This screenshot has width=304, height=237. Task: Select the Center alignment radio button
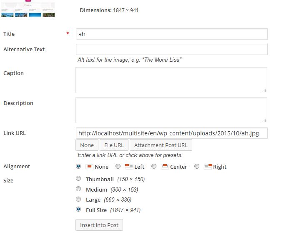click(x=154, y=166)
